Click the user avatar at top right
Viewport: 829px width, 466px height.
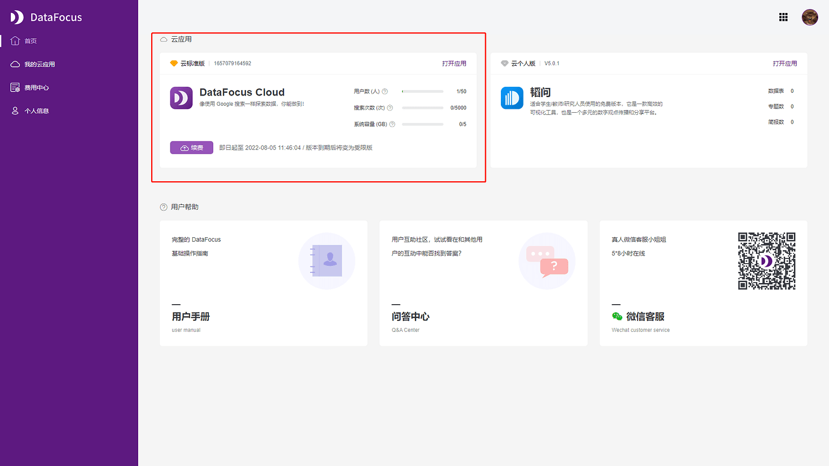click(810, 17)
